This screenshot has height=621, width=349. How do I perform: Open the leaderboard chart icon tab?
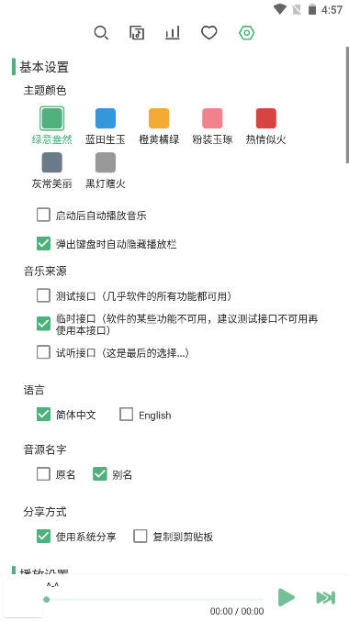tap(173, 33)
